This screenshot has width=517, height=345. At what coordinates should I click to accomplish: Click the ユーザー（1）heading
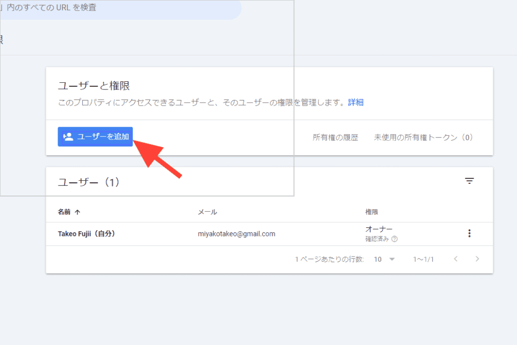click(x=89, y=182)
